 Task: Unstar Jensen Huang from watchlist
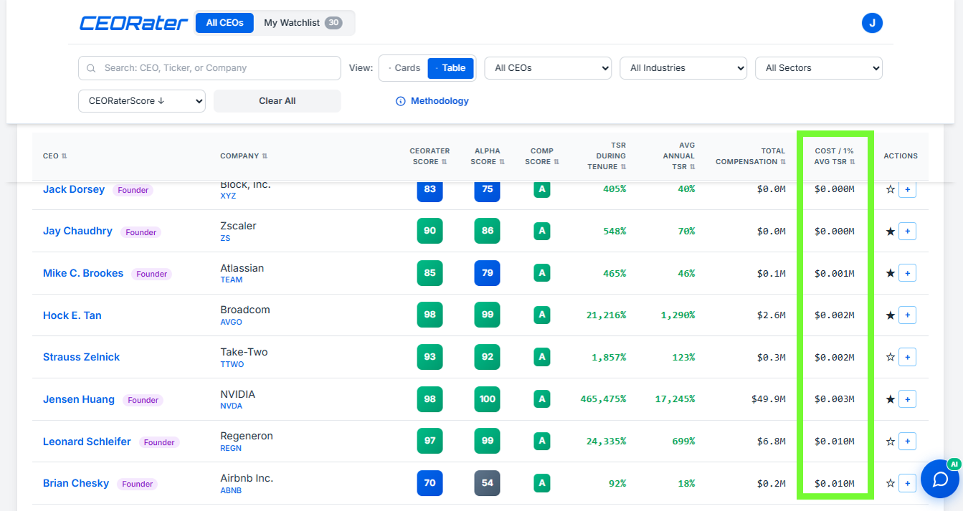click(x=891, y=399)
